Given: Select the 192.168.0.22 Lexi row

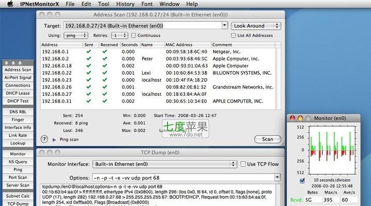Looking at the screenshot, I should [x=158, y=73].
